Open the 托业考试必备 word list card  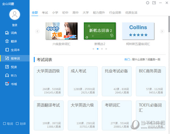pyautogui.click(x=117, y=81)
